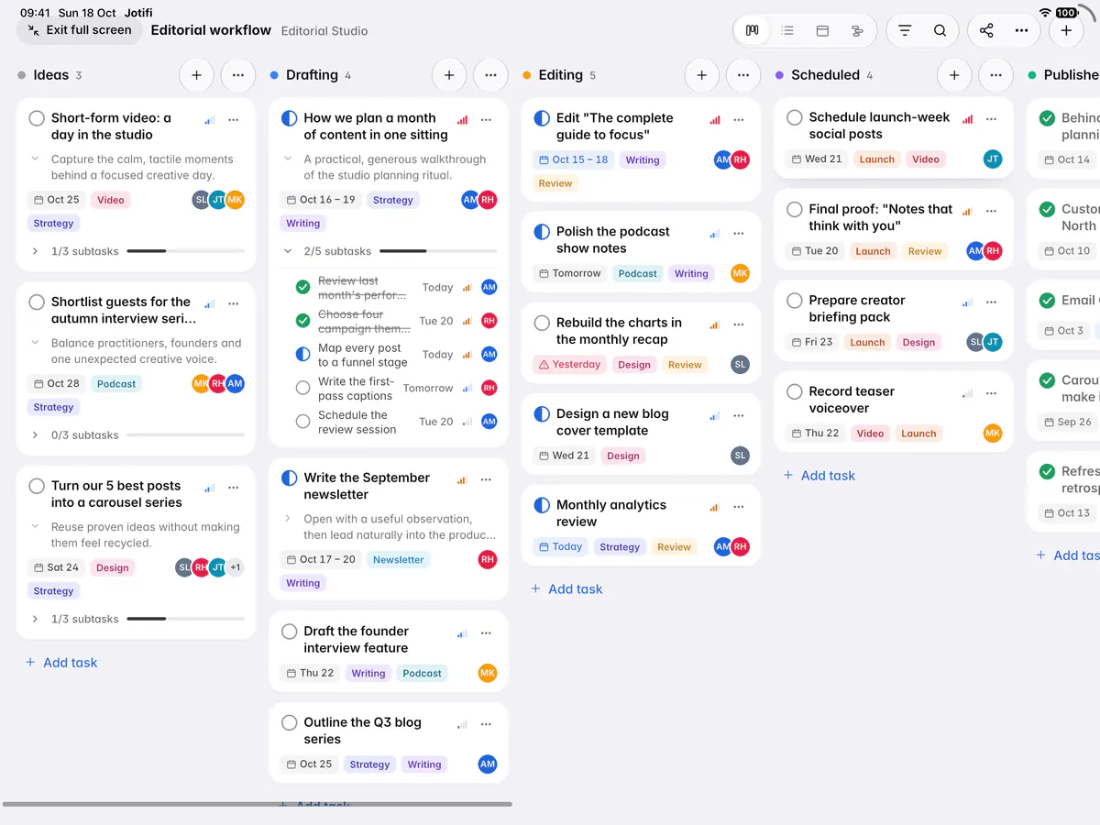Click Add task in the Ideas column
Screen dimensions: 1100x825
[x=61, y=663]
